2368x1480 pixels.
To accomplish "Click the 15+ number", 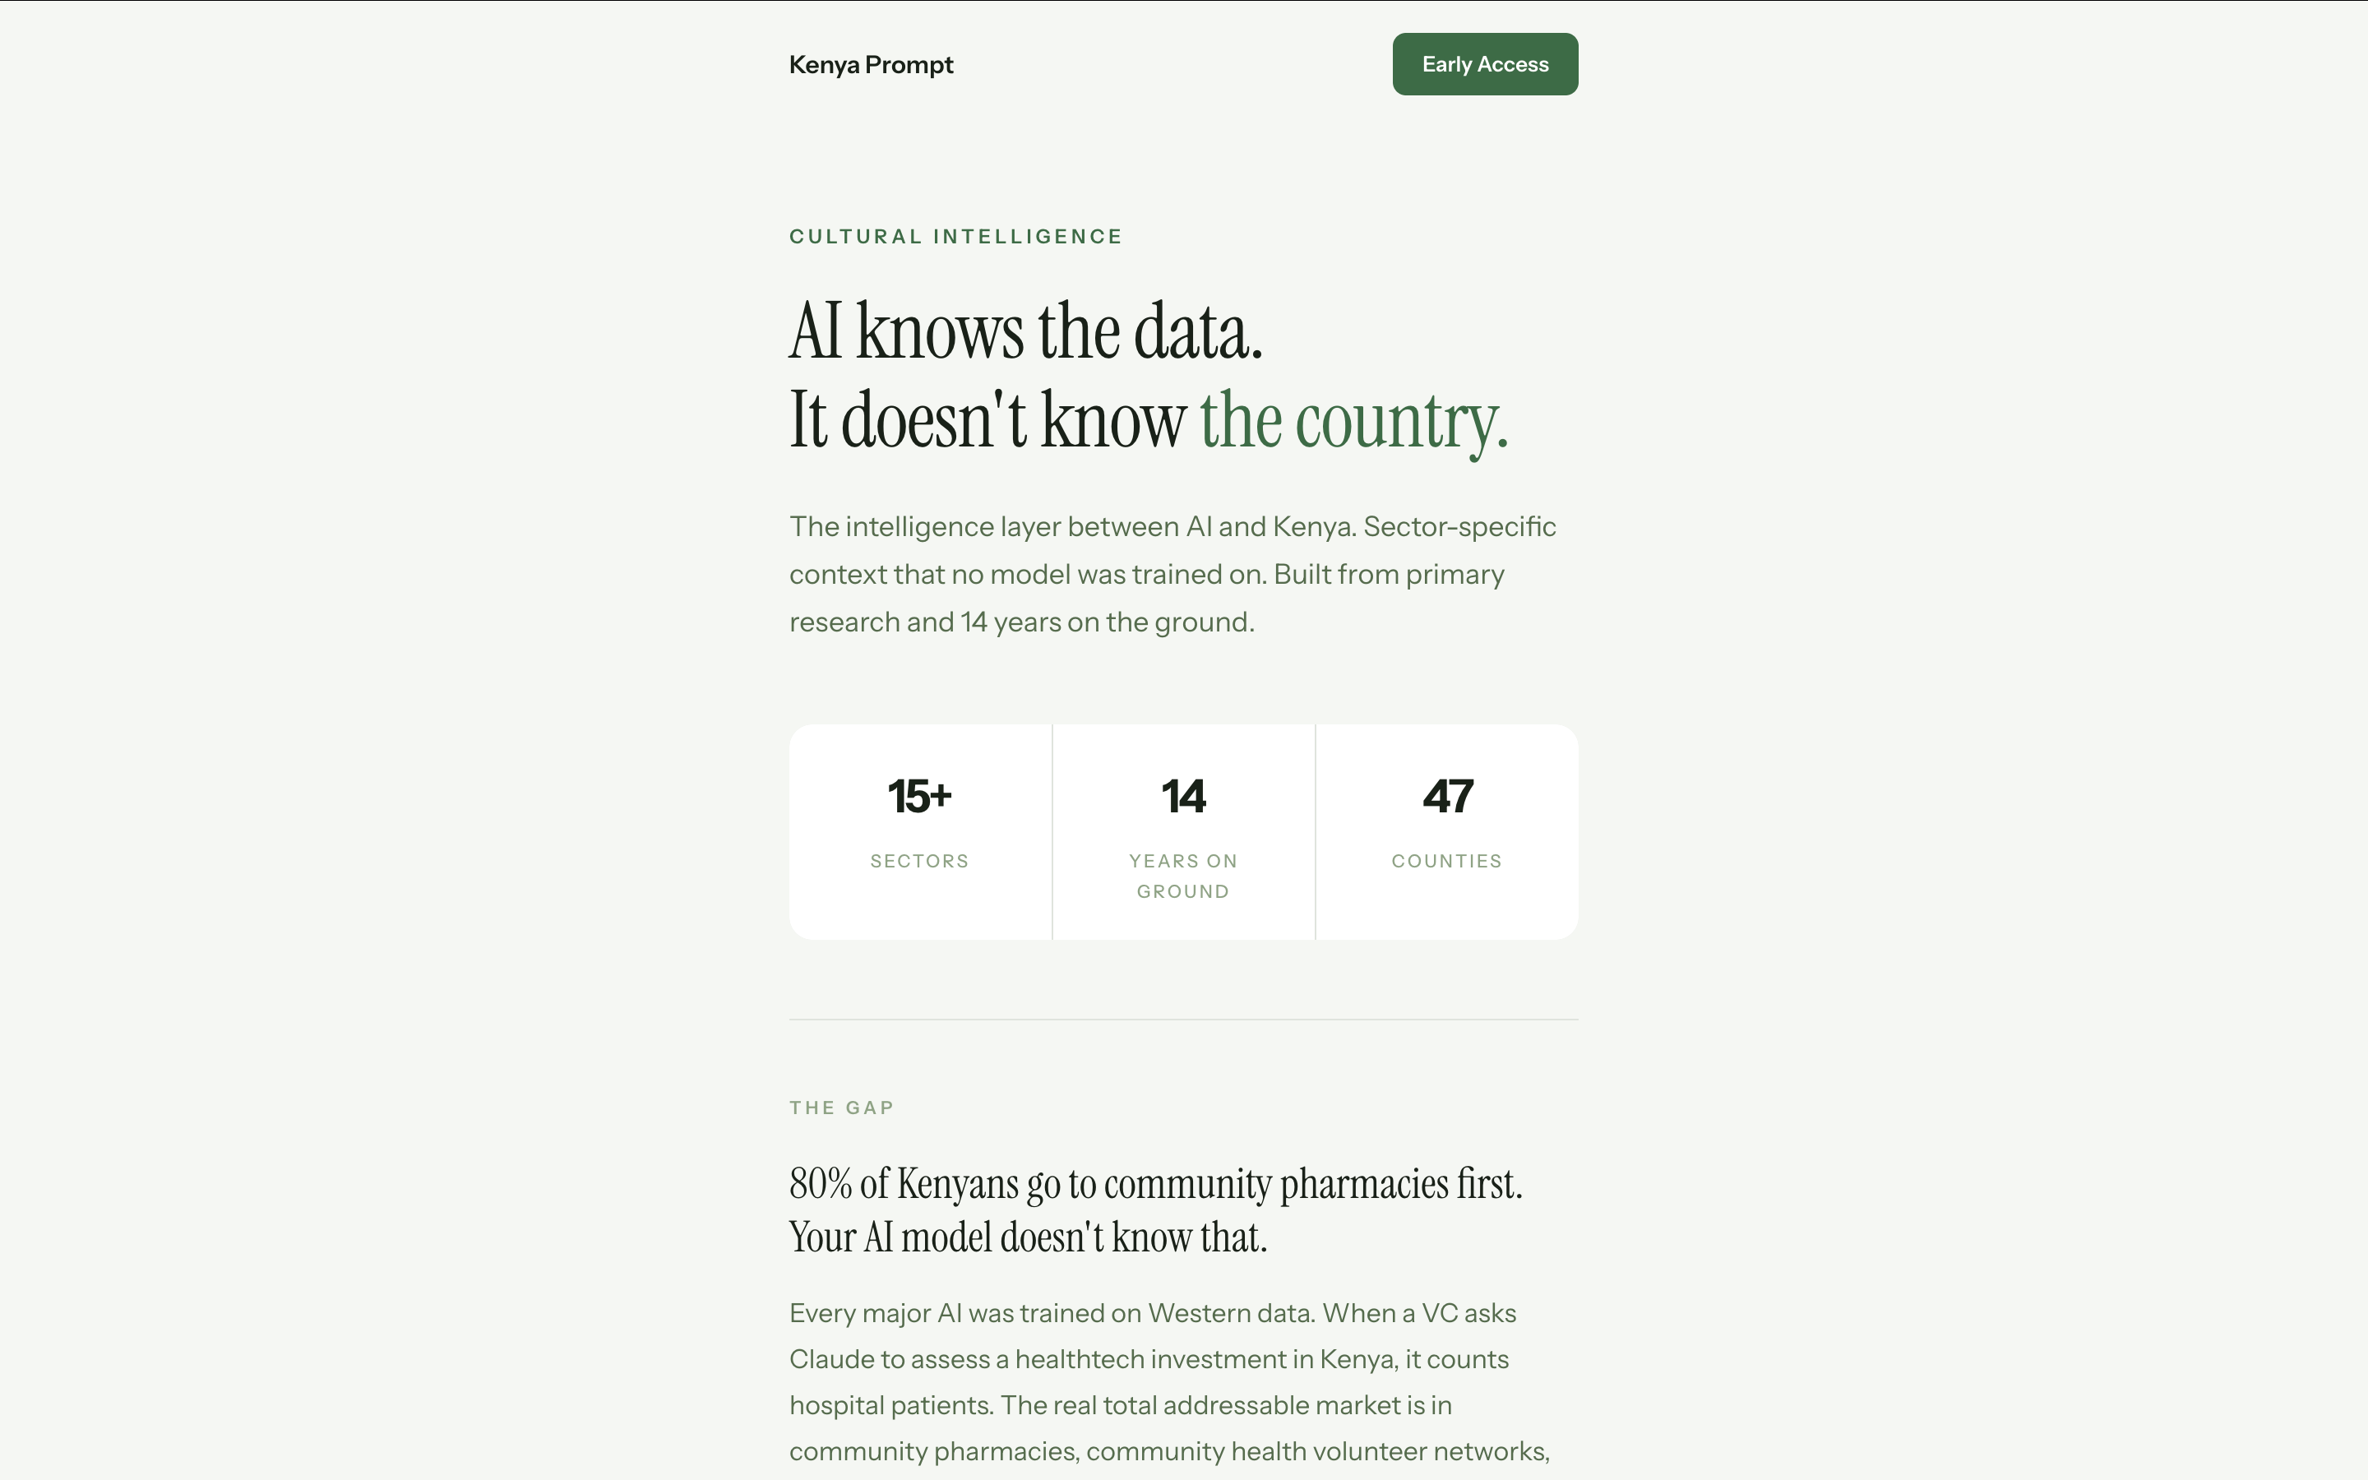I will click(918, 796).
